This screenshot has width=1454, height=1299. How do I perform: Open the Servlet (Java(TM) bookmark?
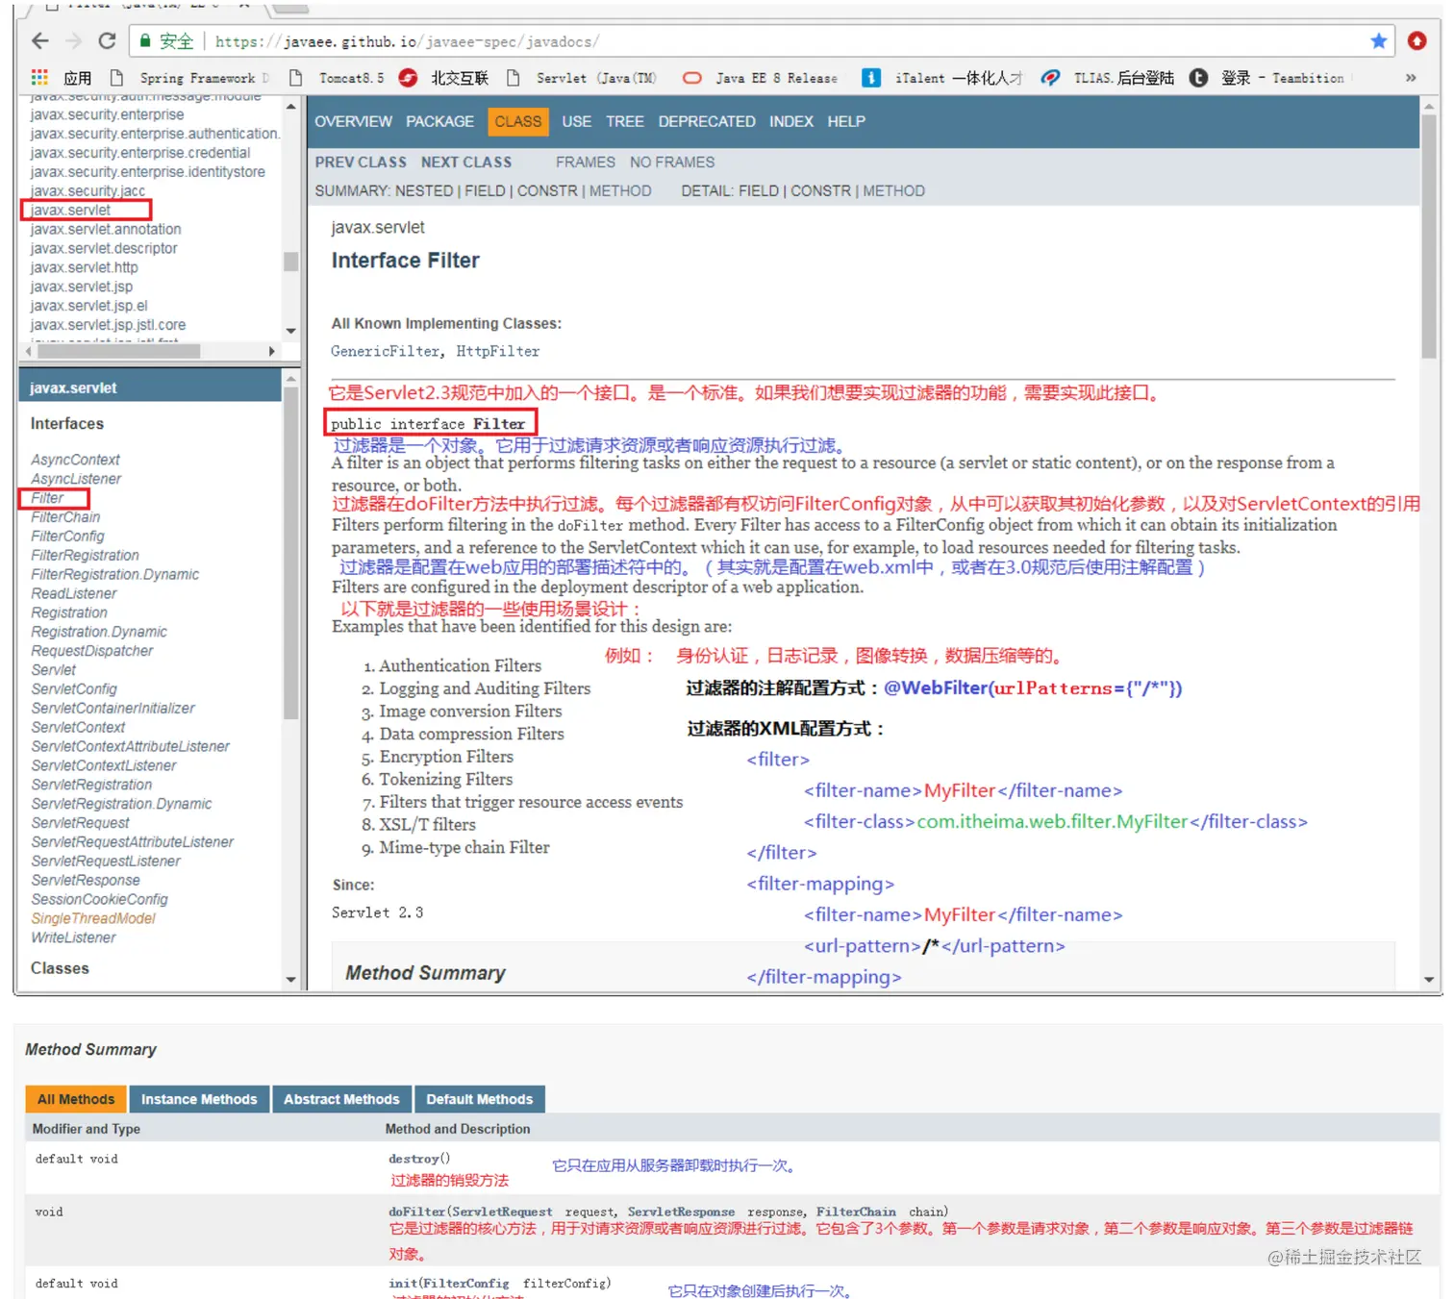(x=582, y=78)
